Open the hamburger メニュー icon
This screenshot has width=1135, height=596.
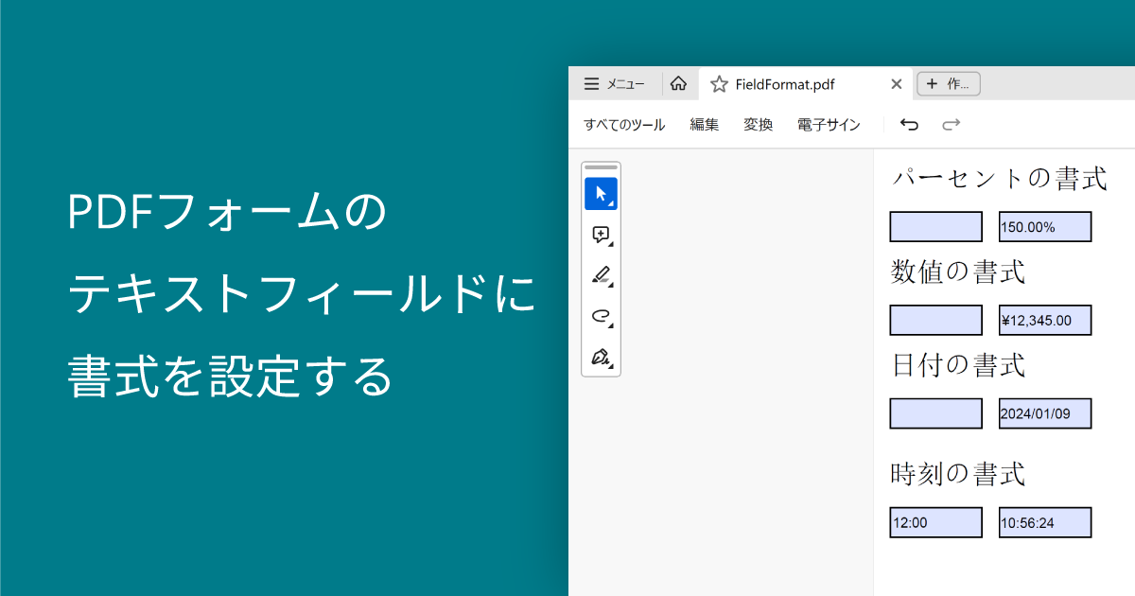592,83
